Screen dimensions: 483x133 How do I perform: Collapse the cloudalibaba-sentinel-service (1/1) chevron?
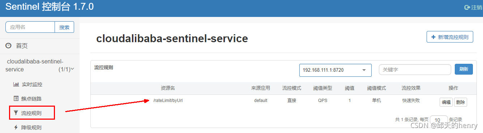coord(72,69)
